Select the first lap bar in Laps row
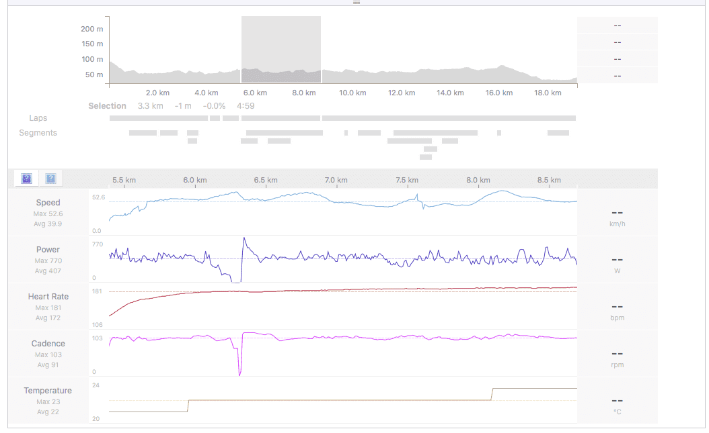 point(158,118)
